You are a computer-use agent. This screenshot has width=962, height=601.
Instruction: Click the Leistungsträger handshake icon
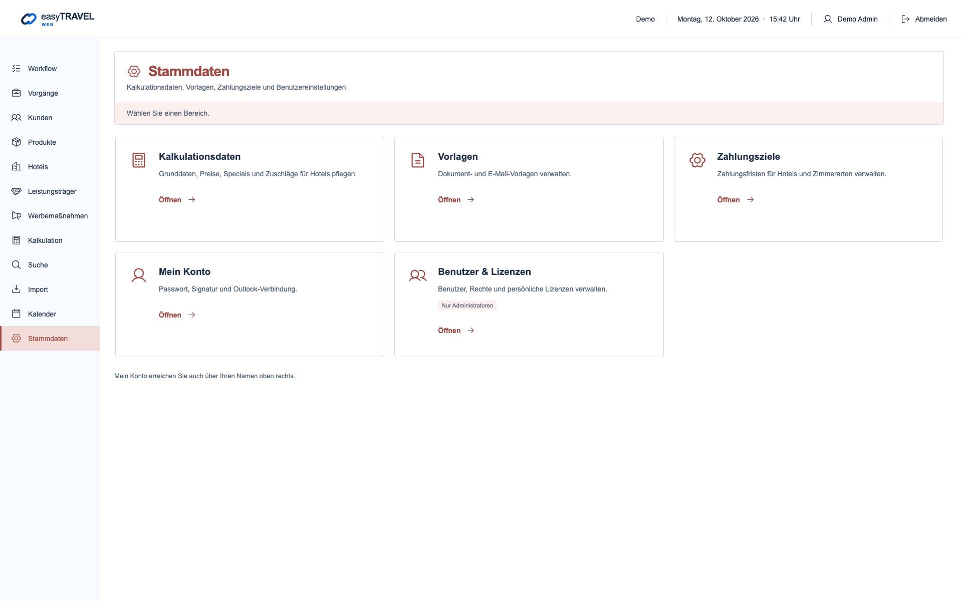(17, 191)
